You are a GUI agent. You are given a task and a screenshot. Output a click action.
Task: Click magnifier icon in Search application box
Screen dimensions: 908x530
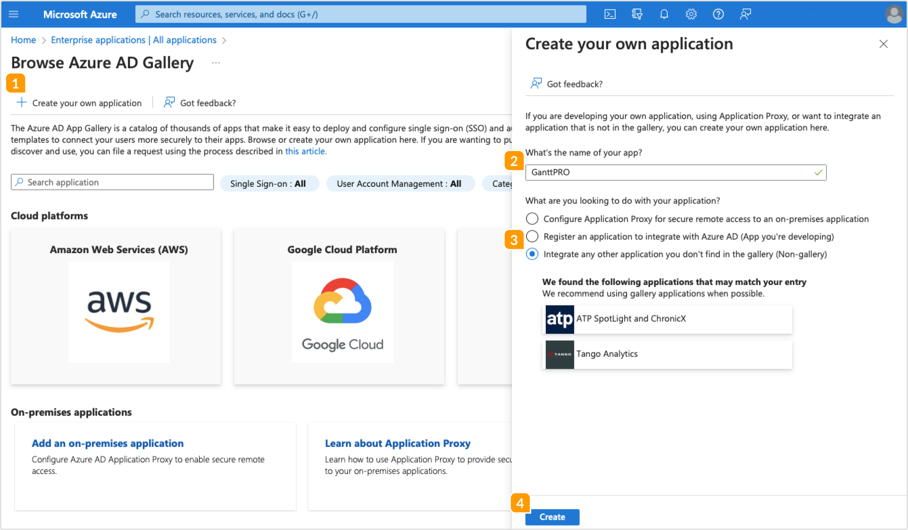point(19,182)
